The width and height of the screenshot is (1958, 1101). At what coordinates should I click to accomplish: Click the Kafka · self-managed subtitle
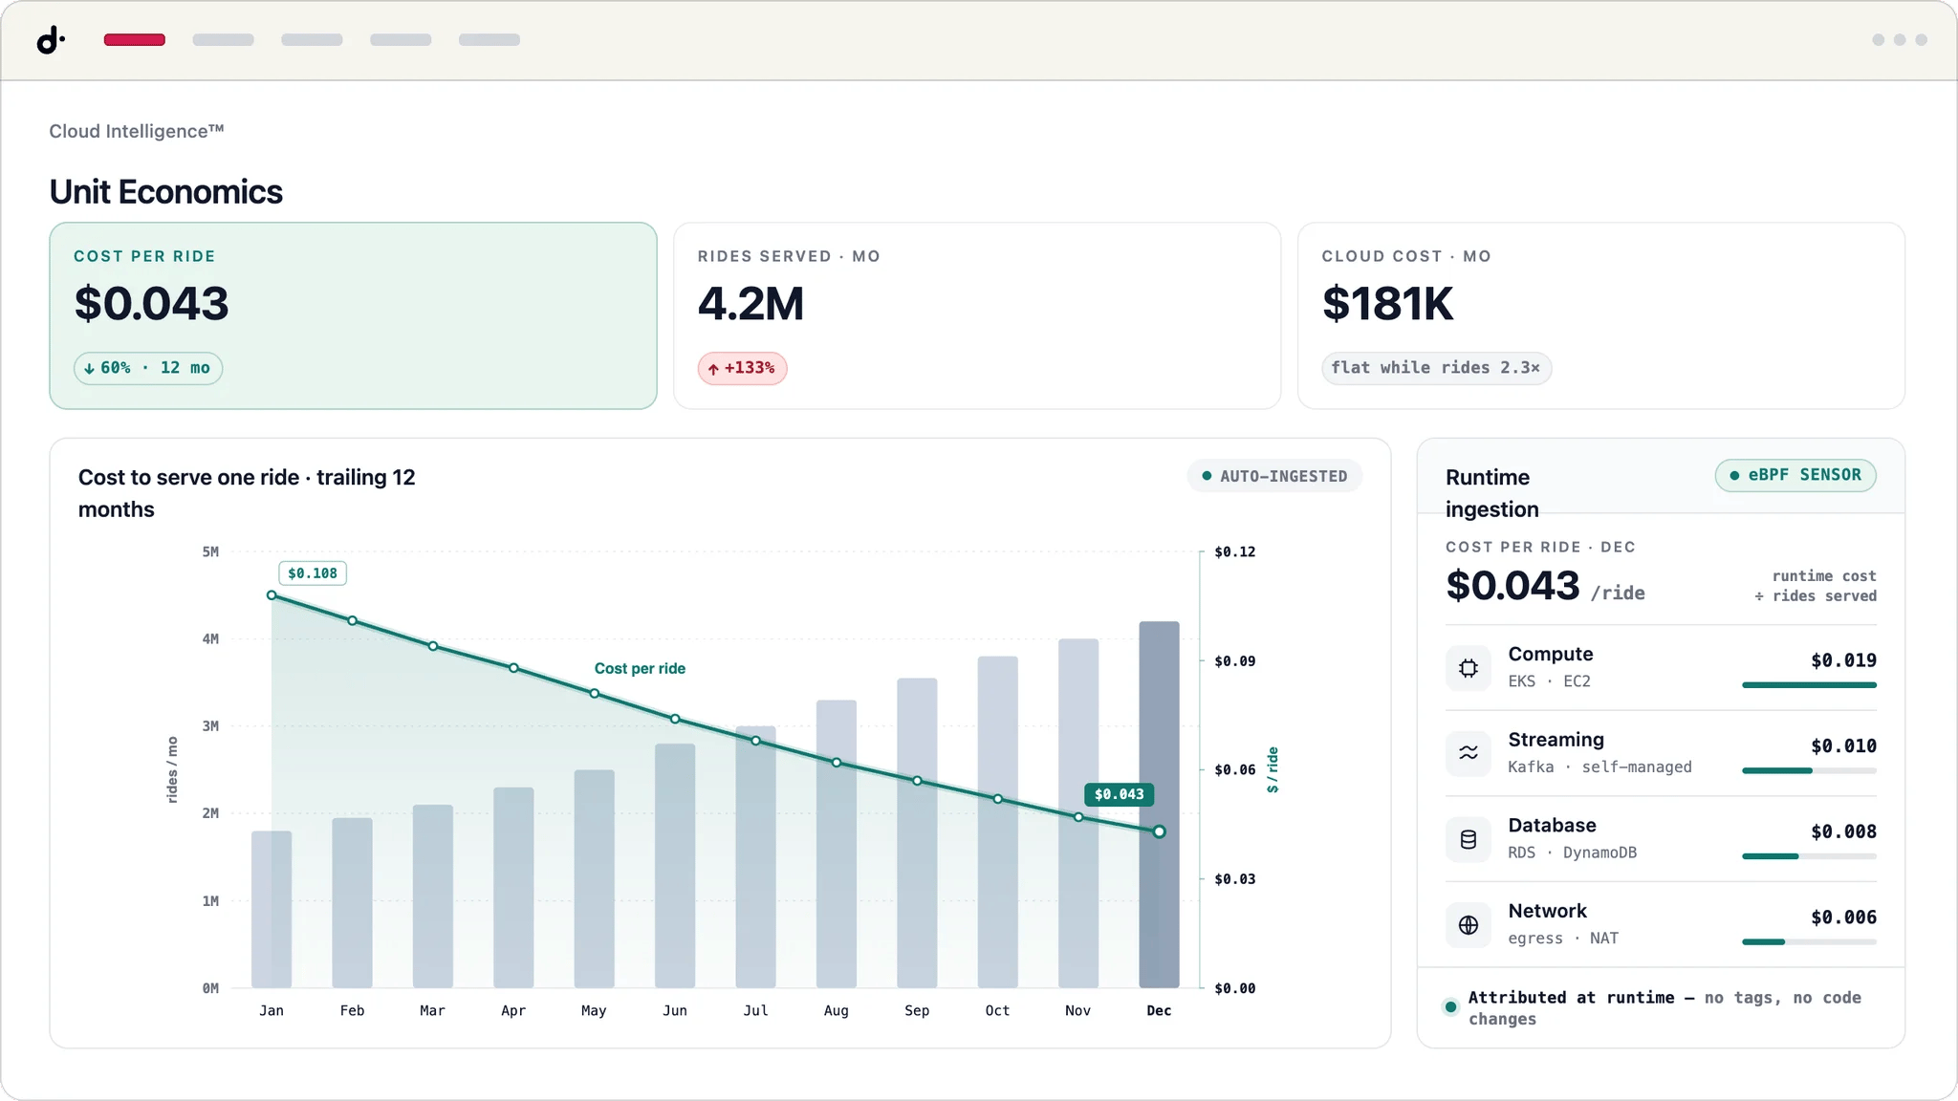(x=1599, y=767)
